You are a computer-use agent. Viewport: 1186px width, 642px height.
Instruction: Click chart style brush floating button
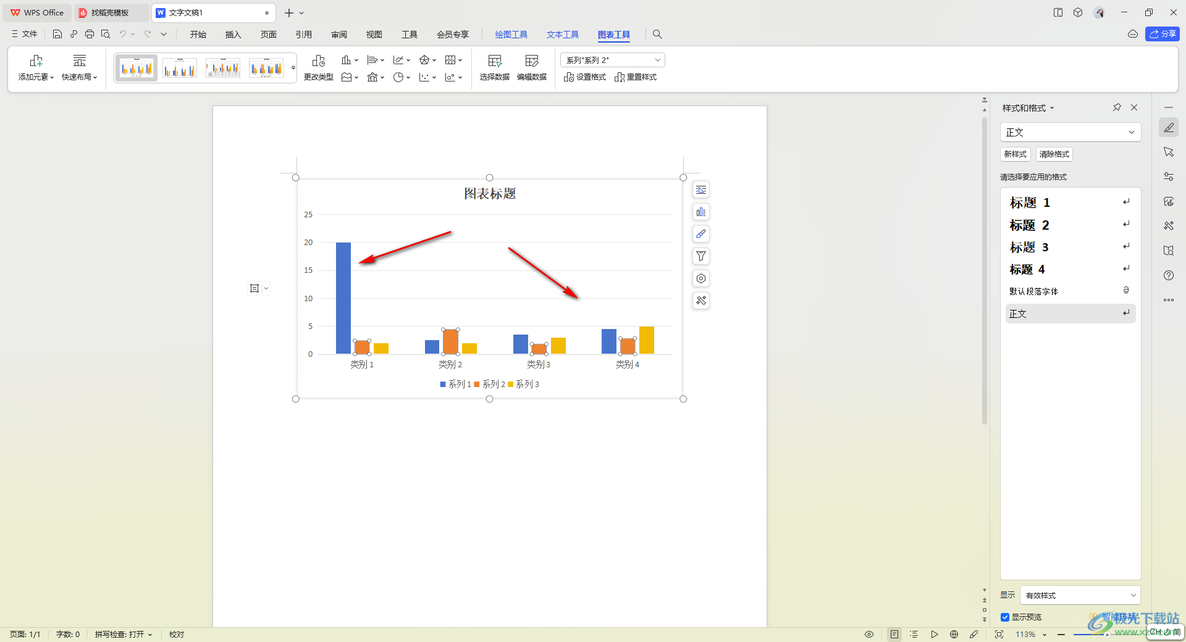[701, 234]
